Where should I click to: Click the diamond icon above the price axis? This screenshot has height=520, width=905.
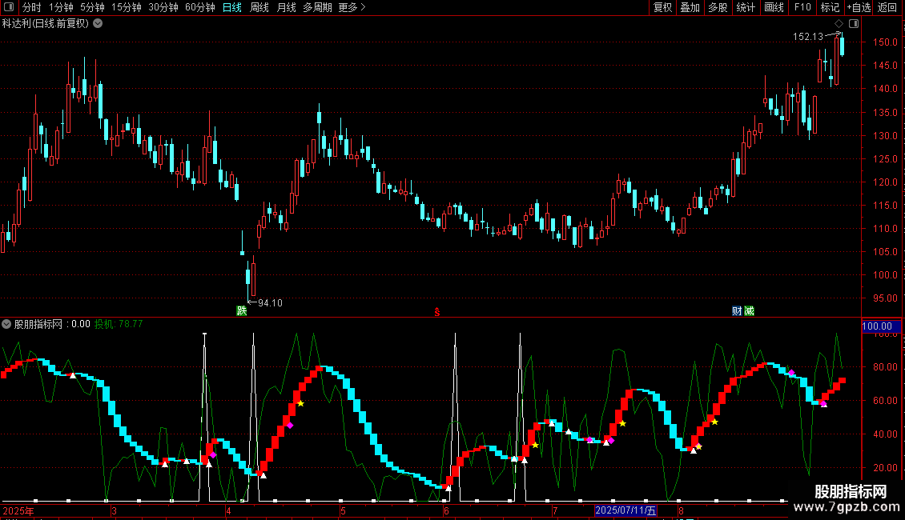click(x=839, y=24)
